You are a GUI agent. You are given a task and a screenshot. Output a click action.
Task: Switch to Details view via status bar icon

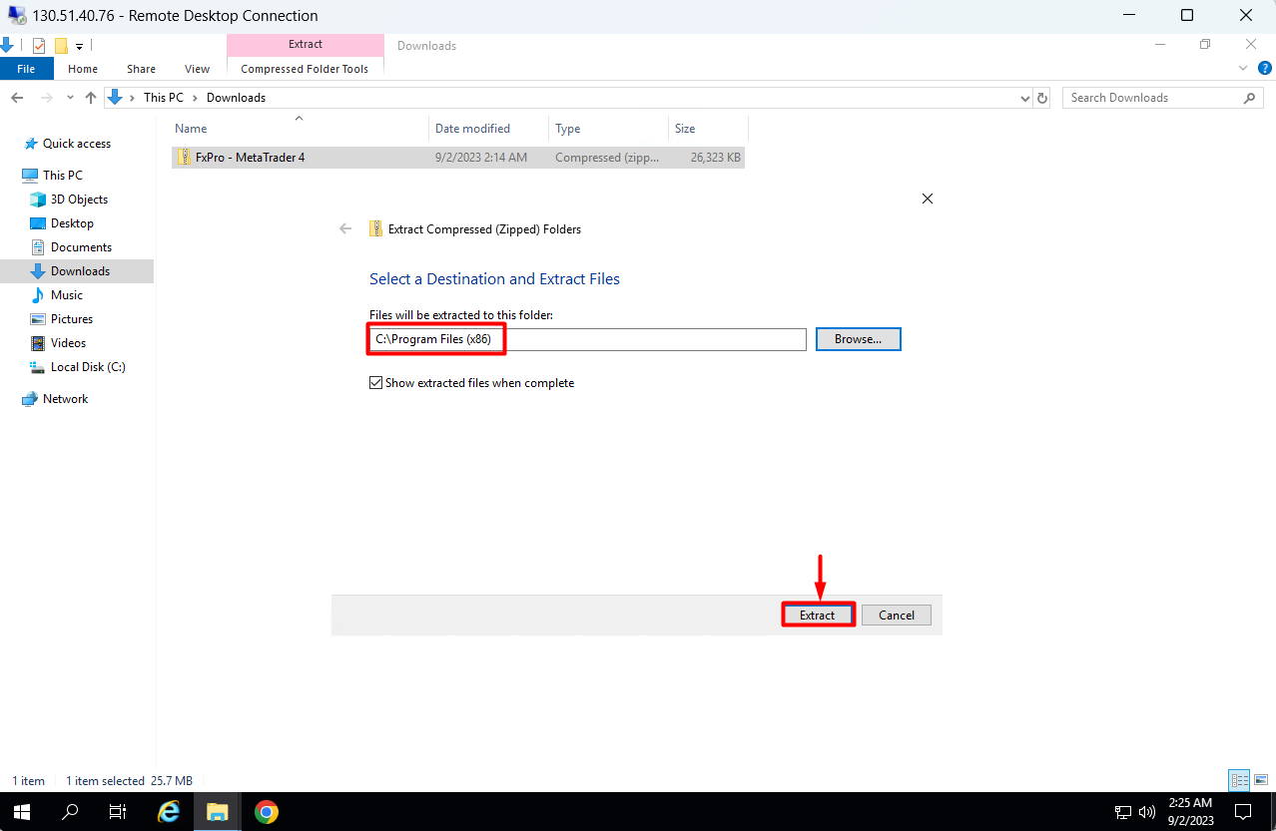coord(1238,780)
